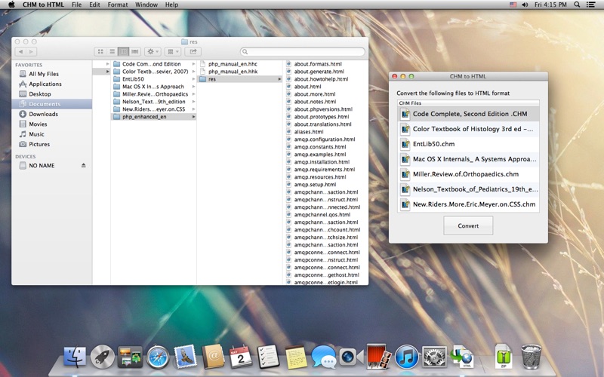Go back in the Finder window
Screen dimensions: 604x377
20,51
